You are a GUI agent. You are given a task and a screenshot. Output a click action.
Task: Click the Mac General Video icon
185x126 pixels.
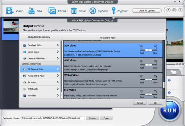pyautogui.click(x=25, y=76)
